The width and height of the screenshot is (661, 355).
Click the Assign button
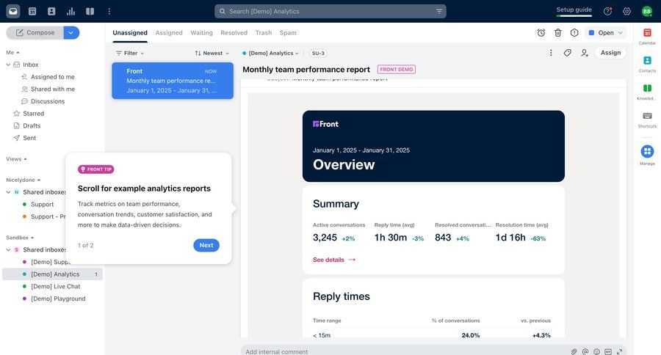tap(610, 53)
